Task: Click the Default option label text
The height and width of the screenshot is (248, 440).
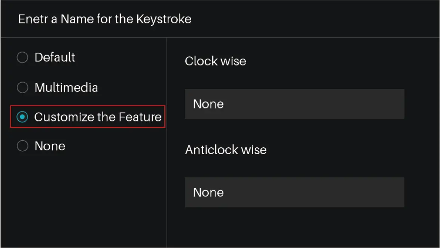Action: click(55, 57)
